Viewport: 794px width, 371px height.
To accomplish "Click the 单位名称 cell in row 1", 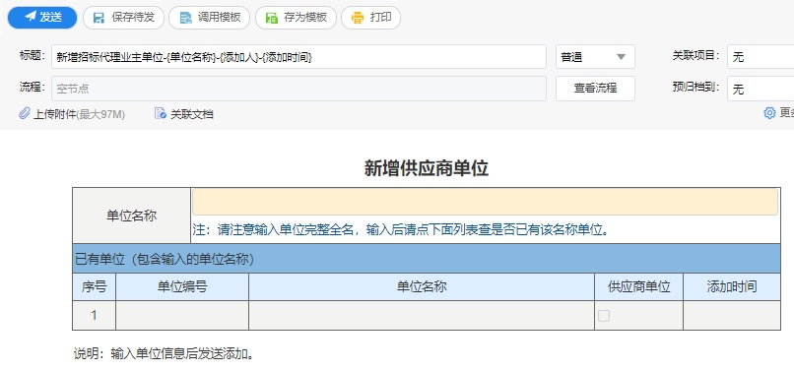I will pyautogui.click(x=422, y=315).
